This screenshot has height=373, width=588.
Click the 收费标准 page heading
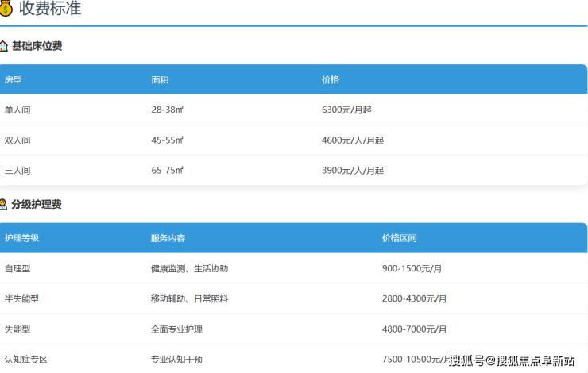[50, 9]
